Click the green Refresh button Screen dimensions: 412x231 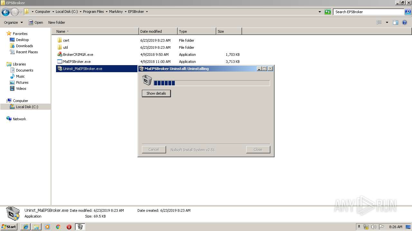(328, 12)
